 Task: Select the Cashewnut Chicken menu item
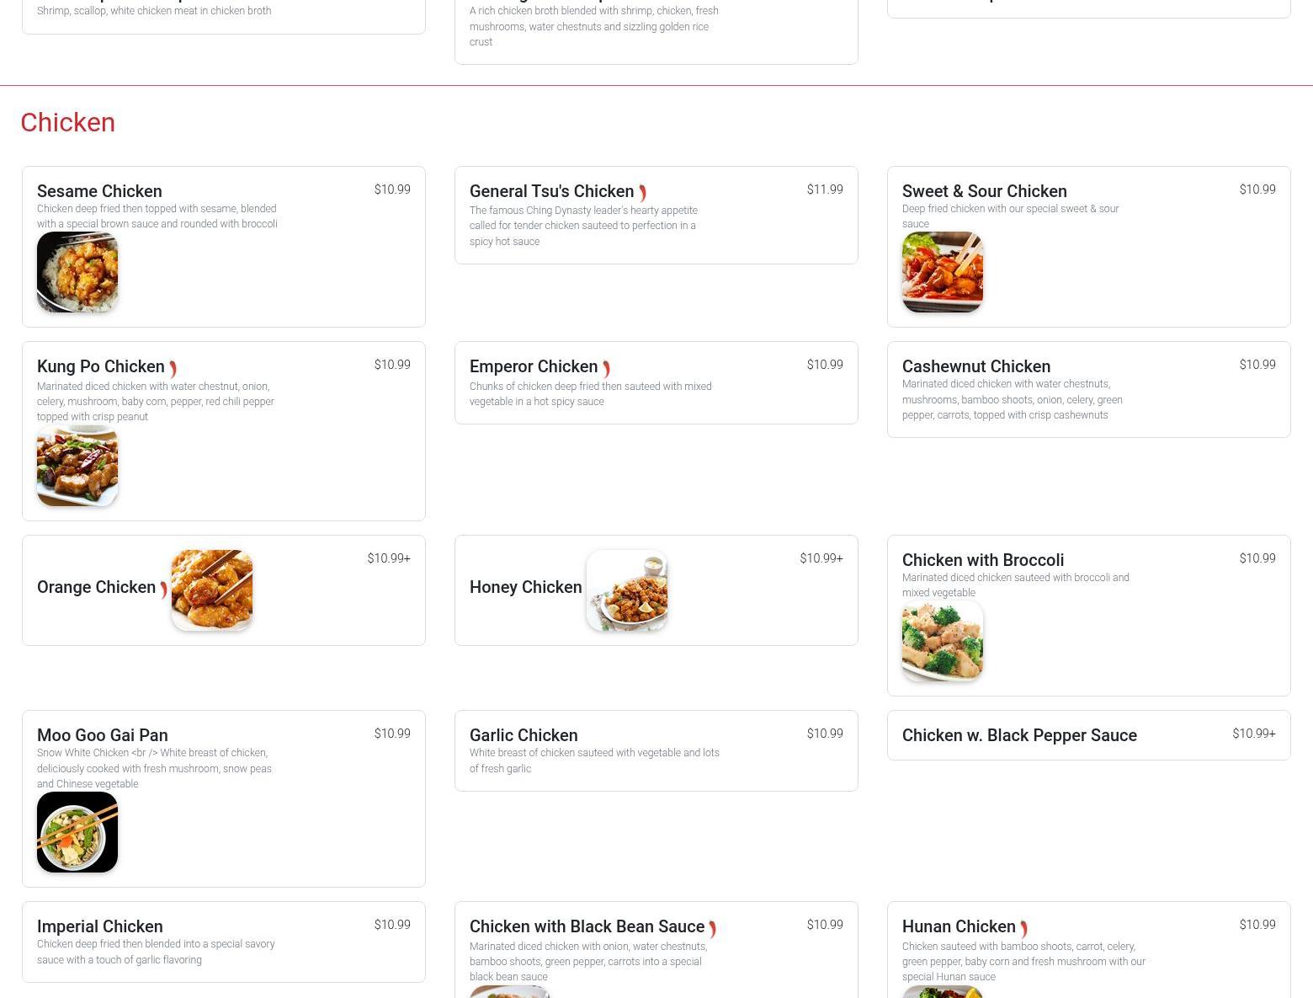coord(1088,389)
